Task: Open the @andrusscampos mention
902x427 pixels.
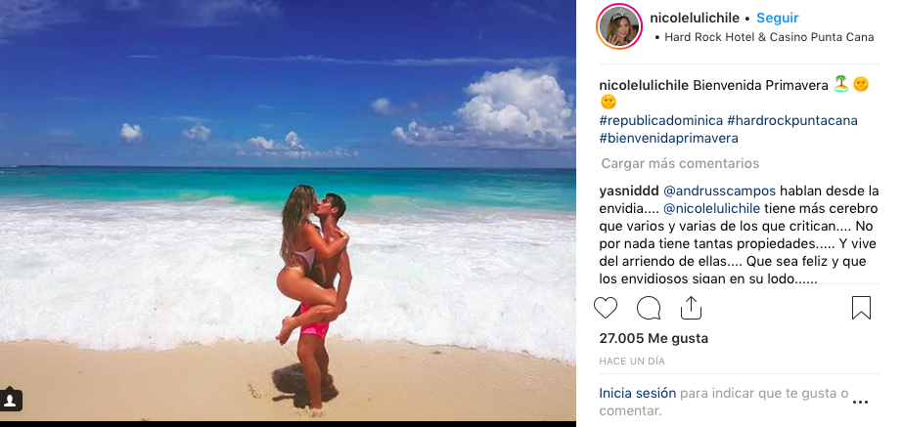Action: pyautogui.click(x=720, y=191)
